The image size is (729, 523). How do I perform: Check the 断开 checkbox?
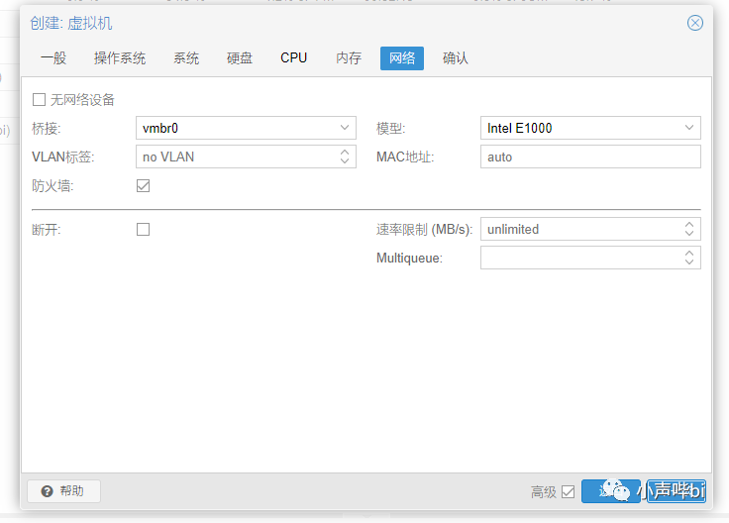click(144, 229)
